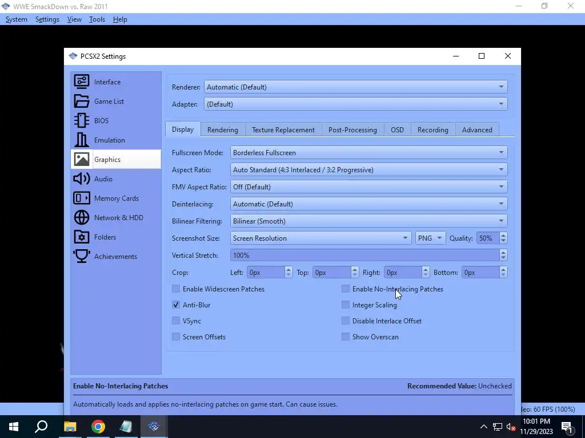
Task: Show hidden system tray icons
Action: [x=483, y=427]
